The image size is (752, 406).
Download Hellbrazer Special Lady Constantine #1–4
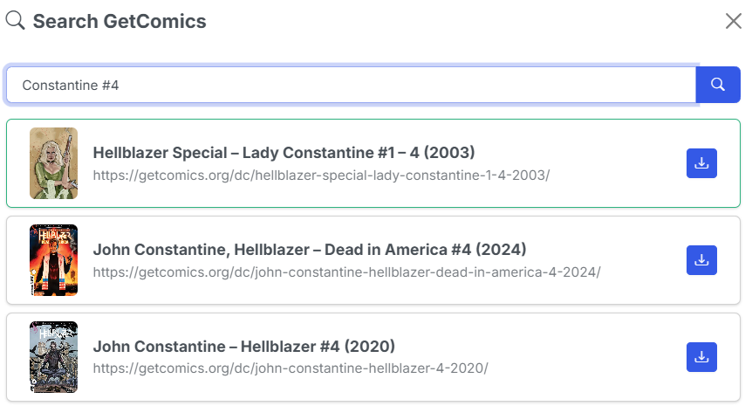[701, 162]
